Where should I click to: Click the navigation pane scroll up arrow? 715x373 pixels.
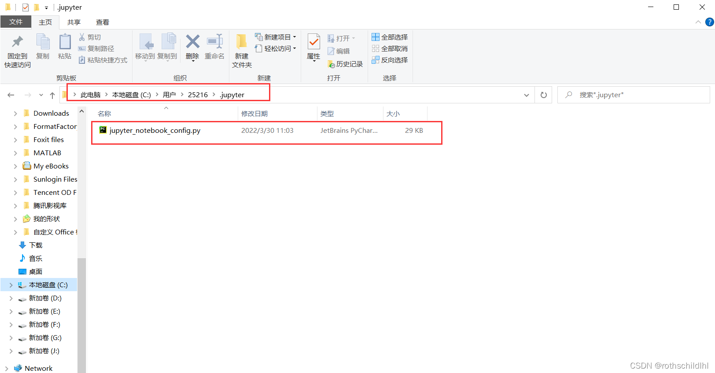pyautogui.click(x=81, y=111)
